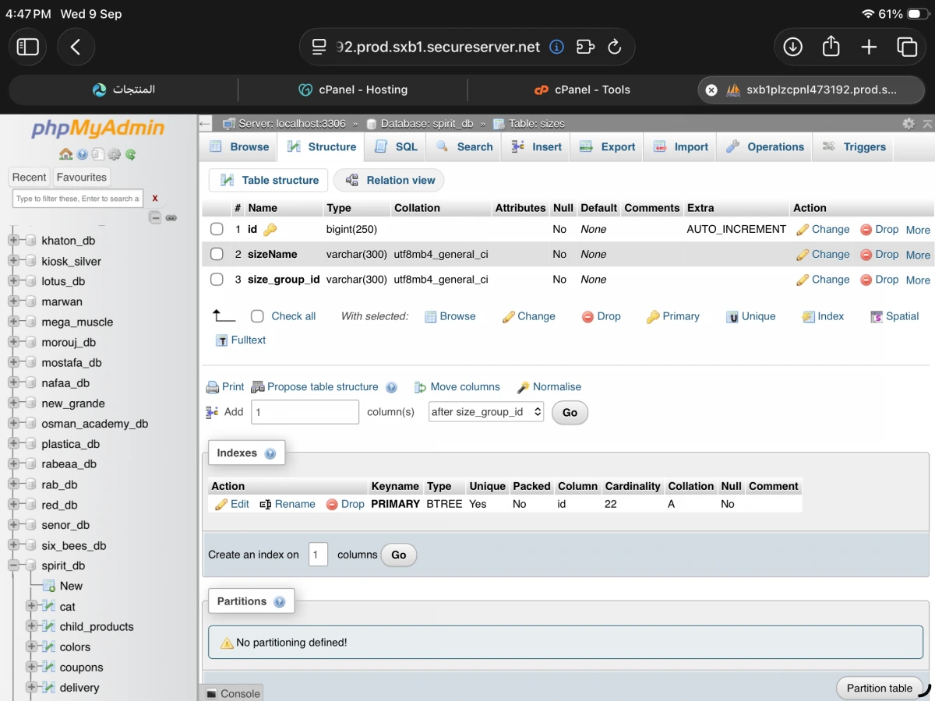The image size is (935, 701).
Task: Go to the Operations tab
Action: (765, 146)
